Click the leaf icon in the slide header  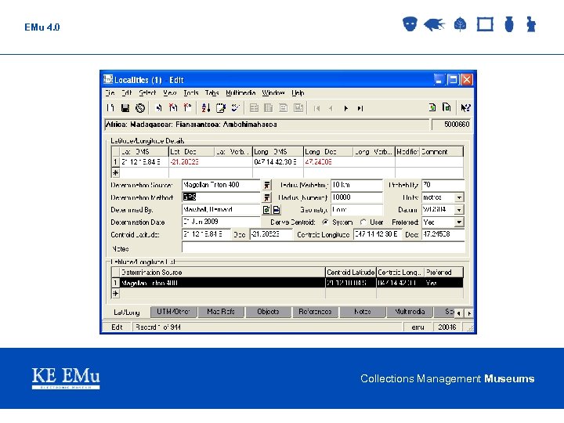460,24
